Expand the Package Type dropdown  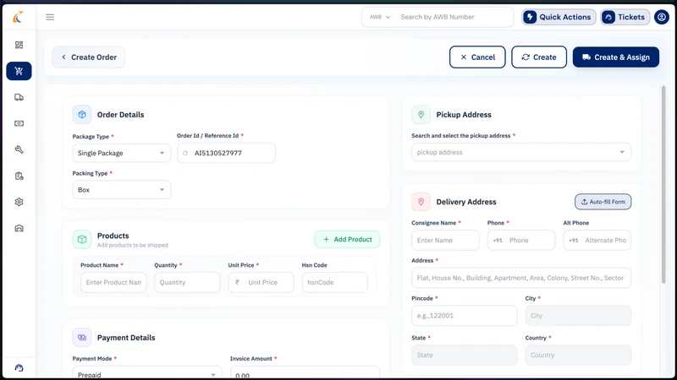pyautogui.click(x=121, y=153)
